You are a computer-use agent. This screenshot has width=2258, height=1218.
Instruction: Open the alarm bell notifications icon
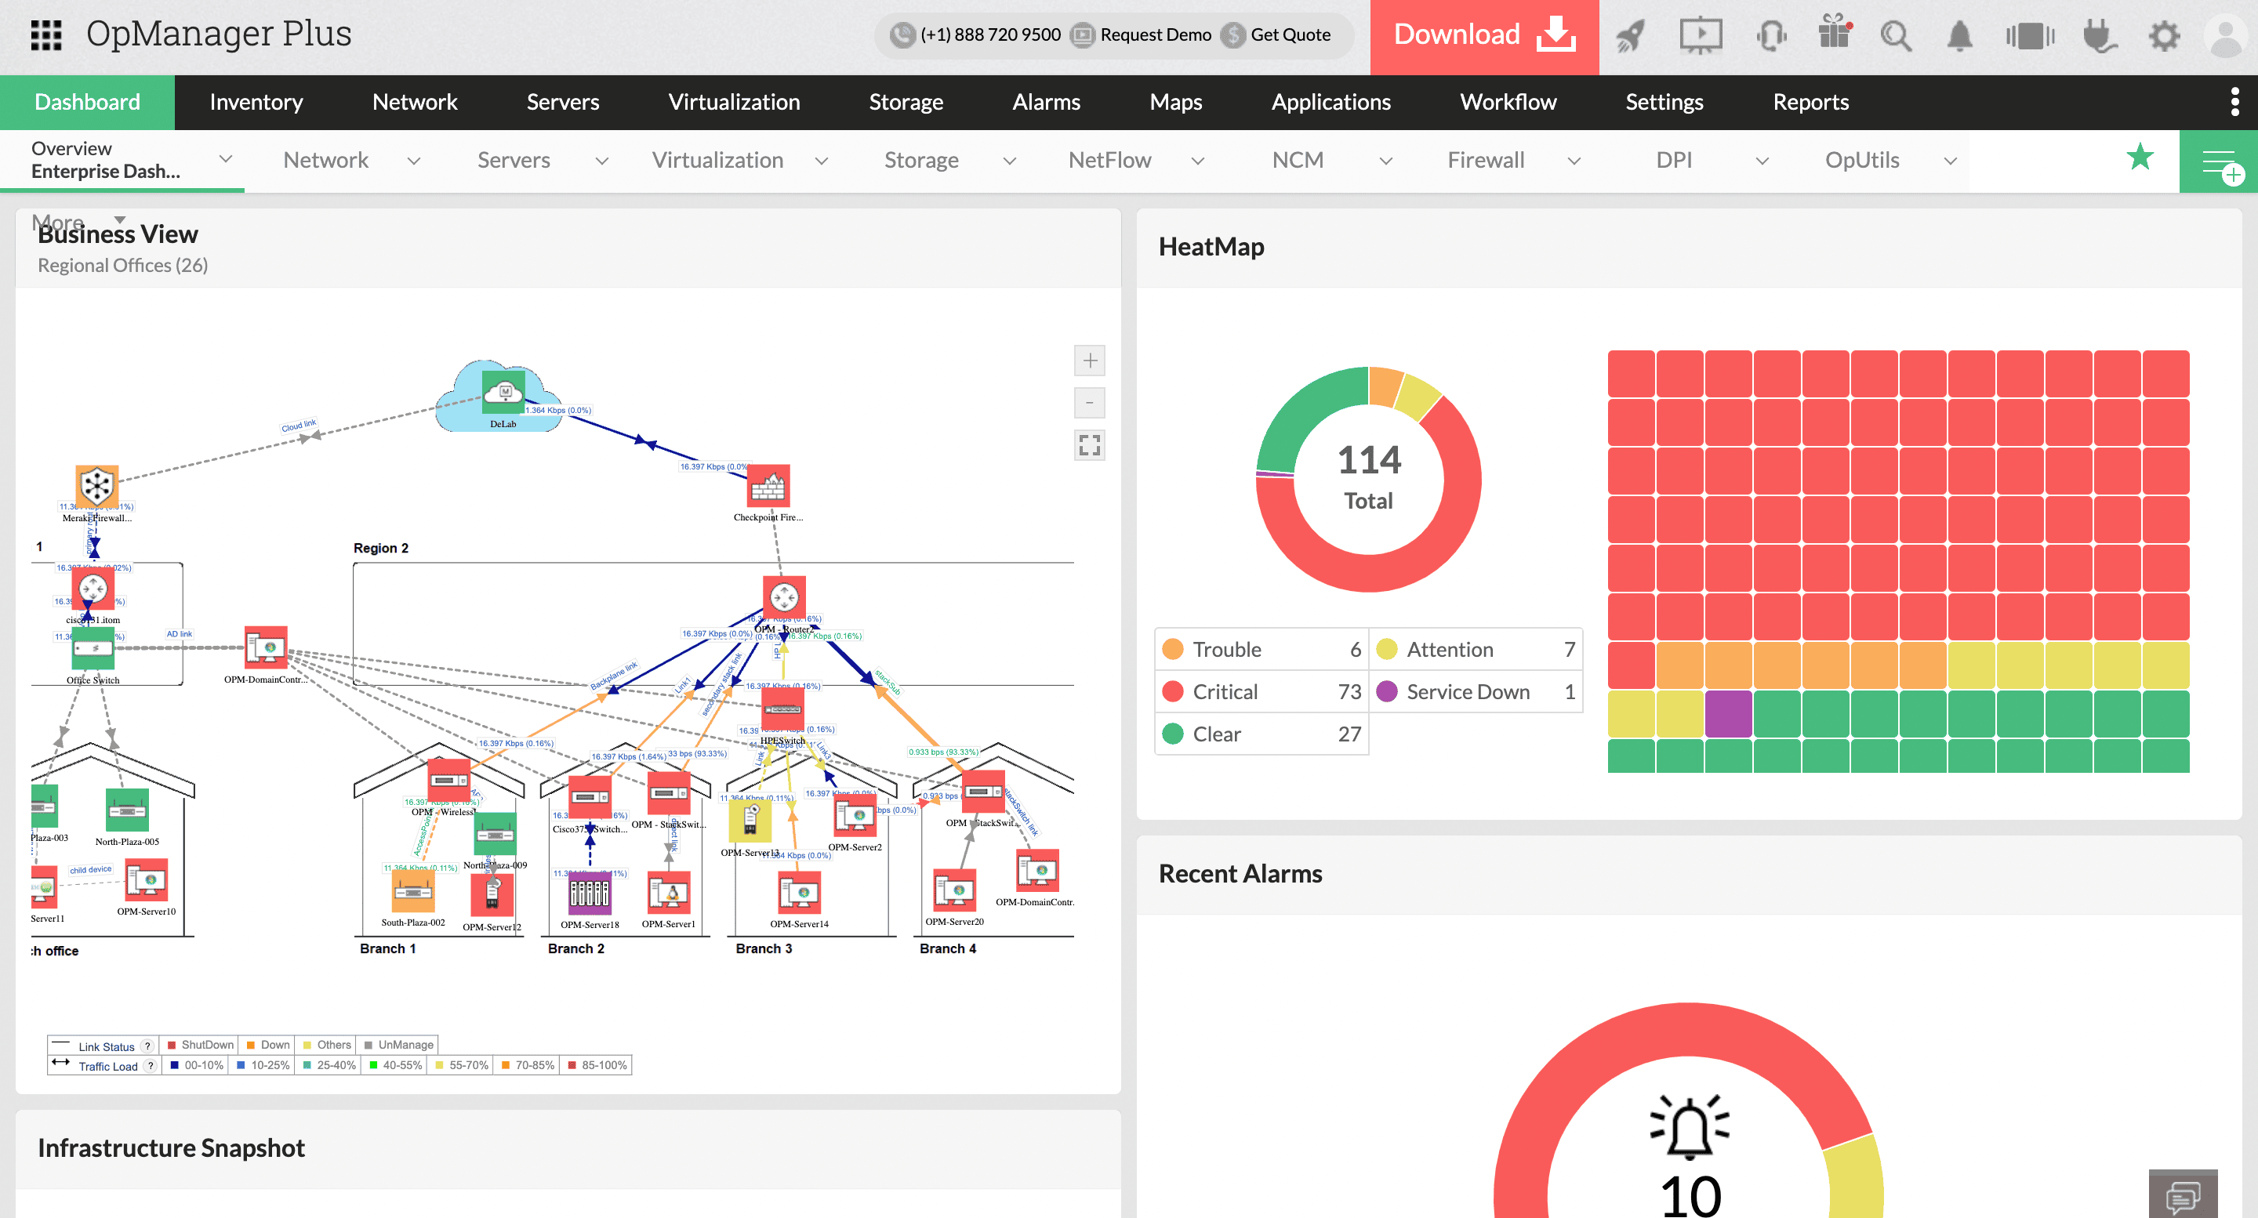(1960, 36)
